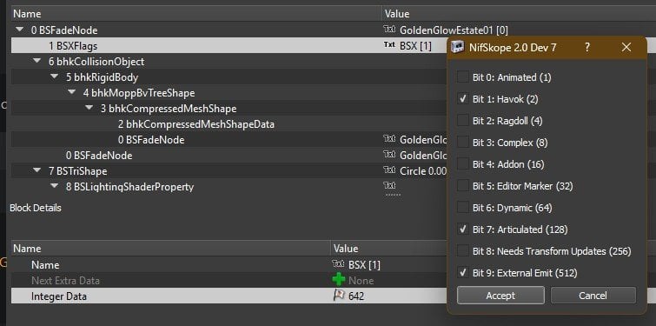Select 0 BSFadeNode under bhkCompressedMeshShapeData

click(x=150, y=140)
